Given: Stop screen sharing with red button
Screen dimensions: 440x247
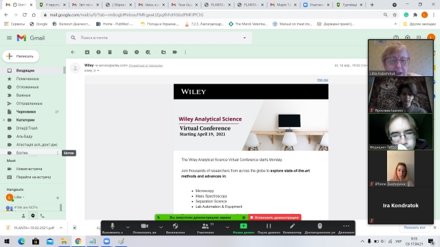Looking at the screenshot, I should pyautogui.click(x=275, y=217).
